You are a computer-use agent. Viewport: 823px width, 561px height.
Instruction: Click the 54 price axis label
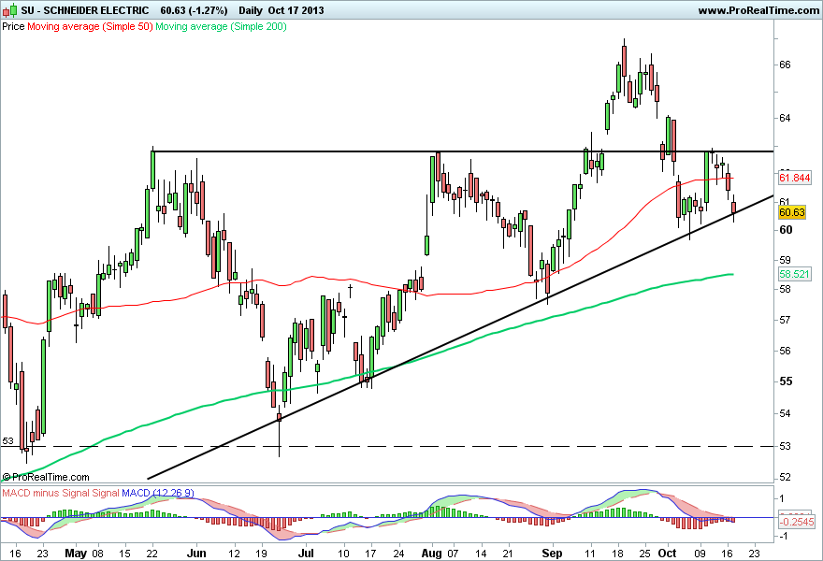(x=786, y=413)
